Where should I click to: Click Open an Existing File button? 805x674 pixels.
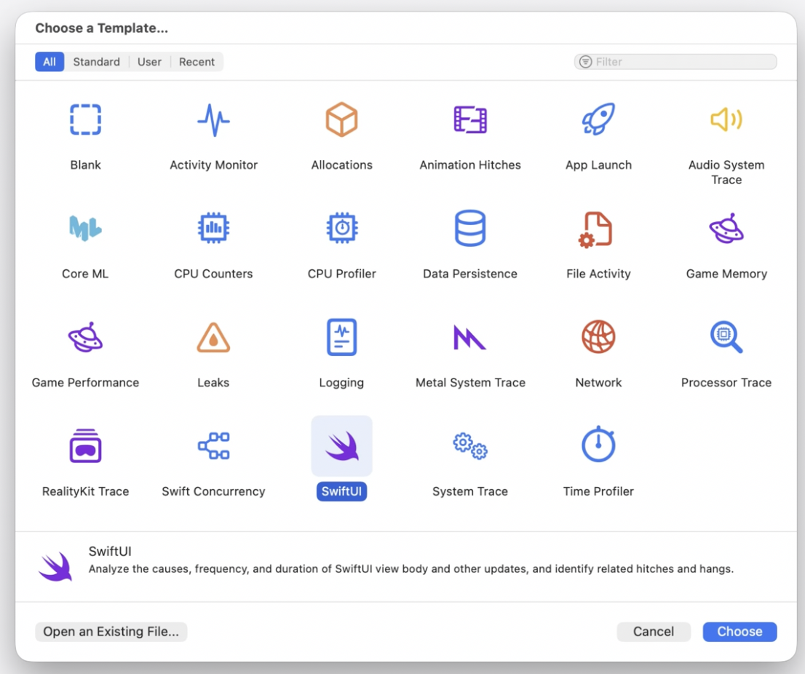[x=111, y=631]
